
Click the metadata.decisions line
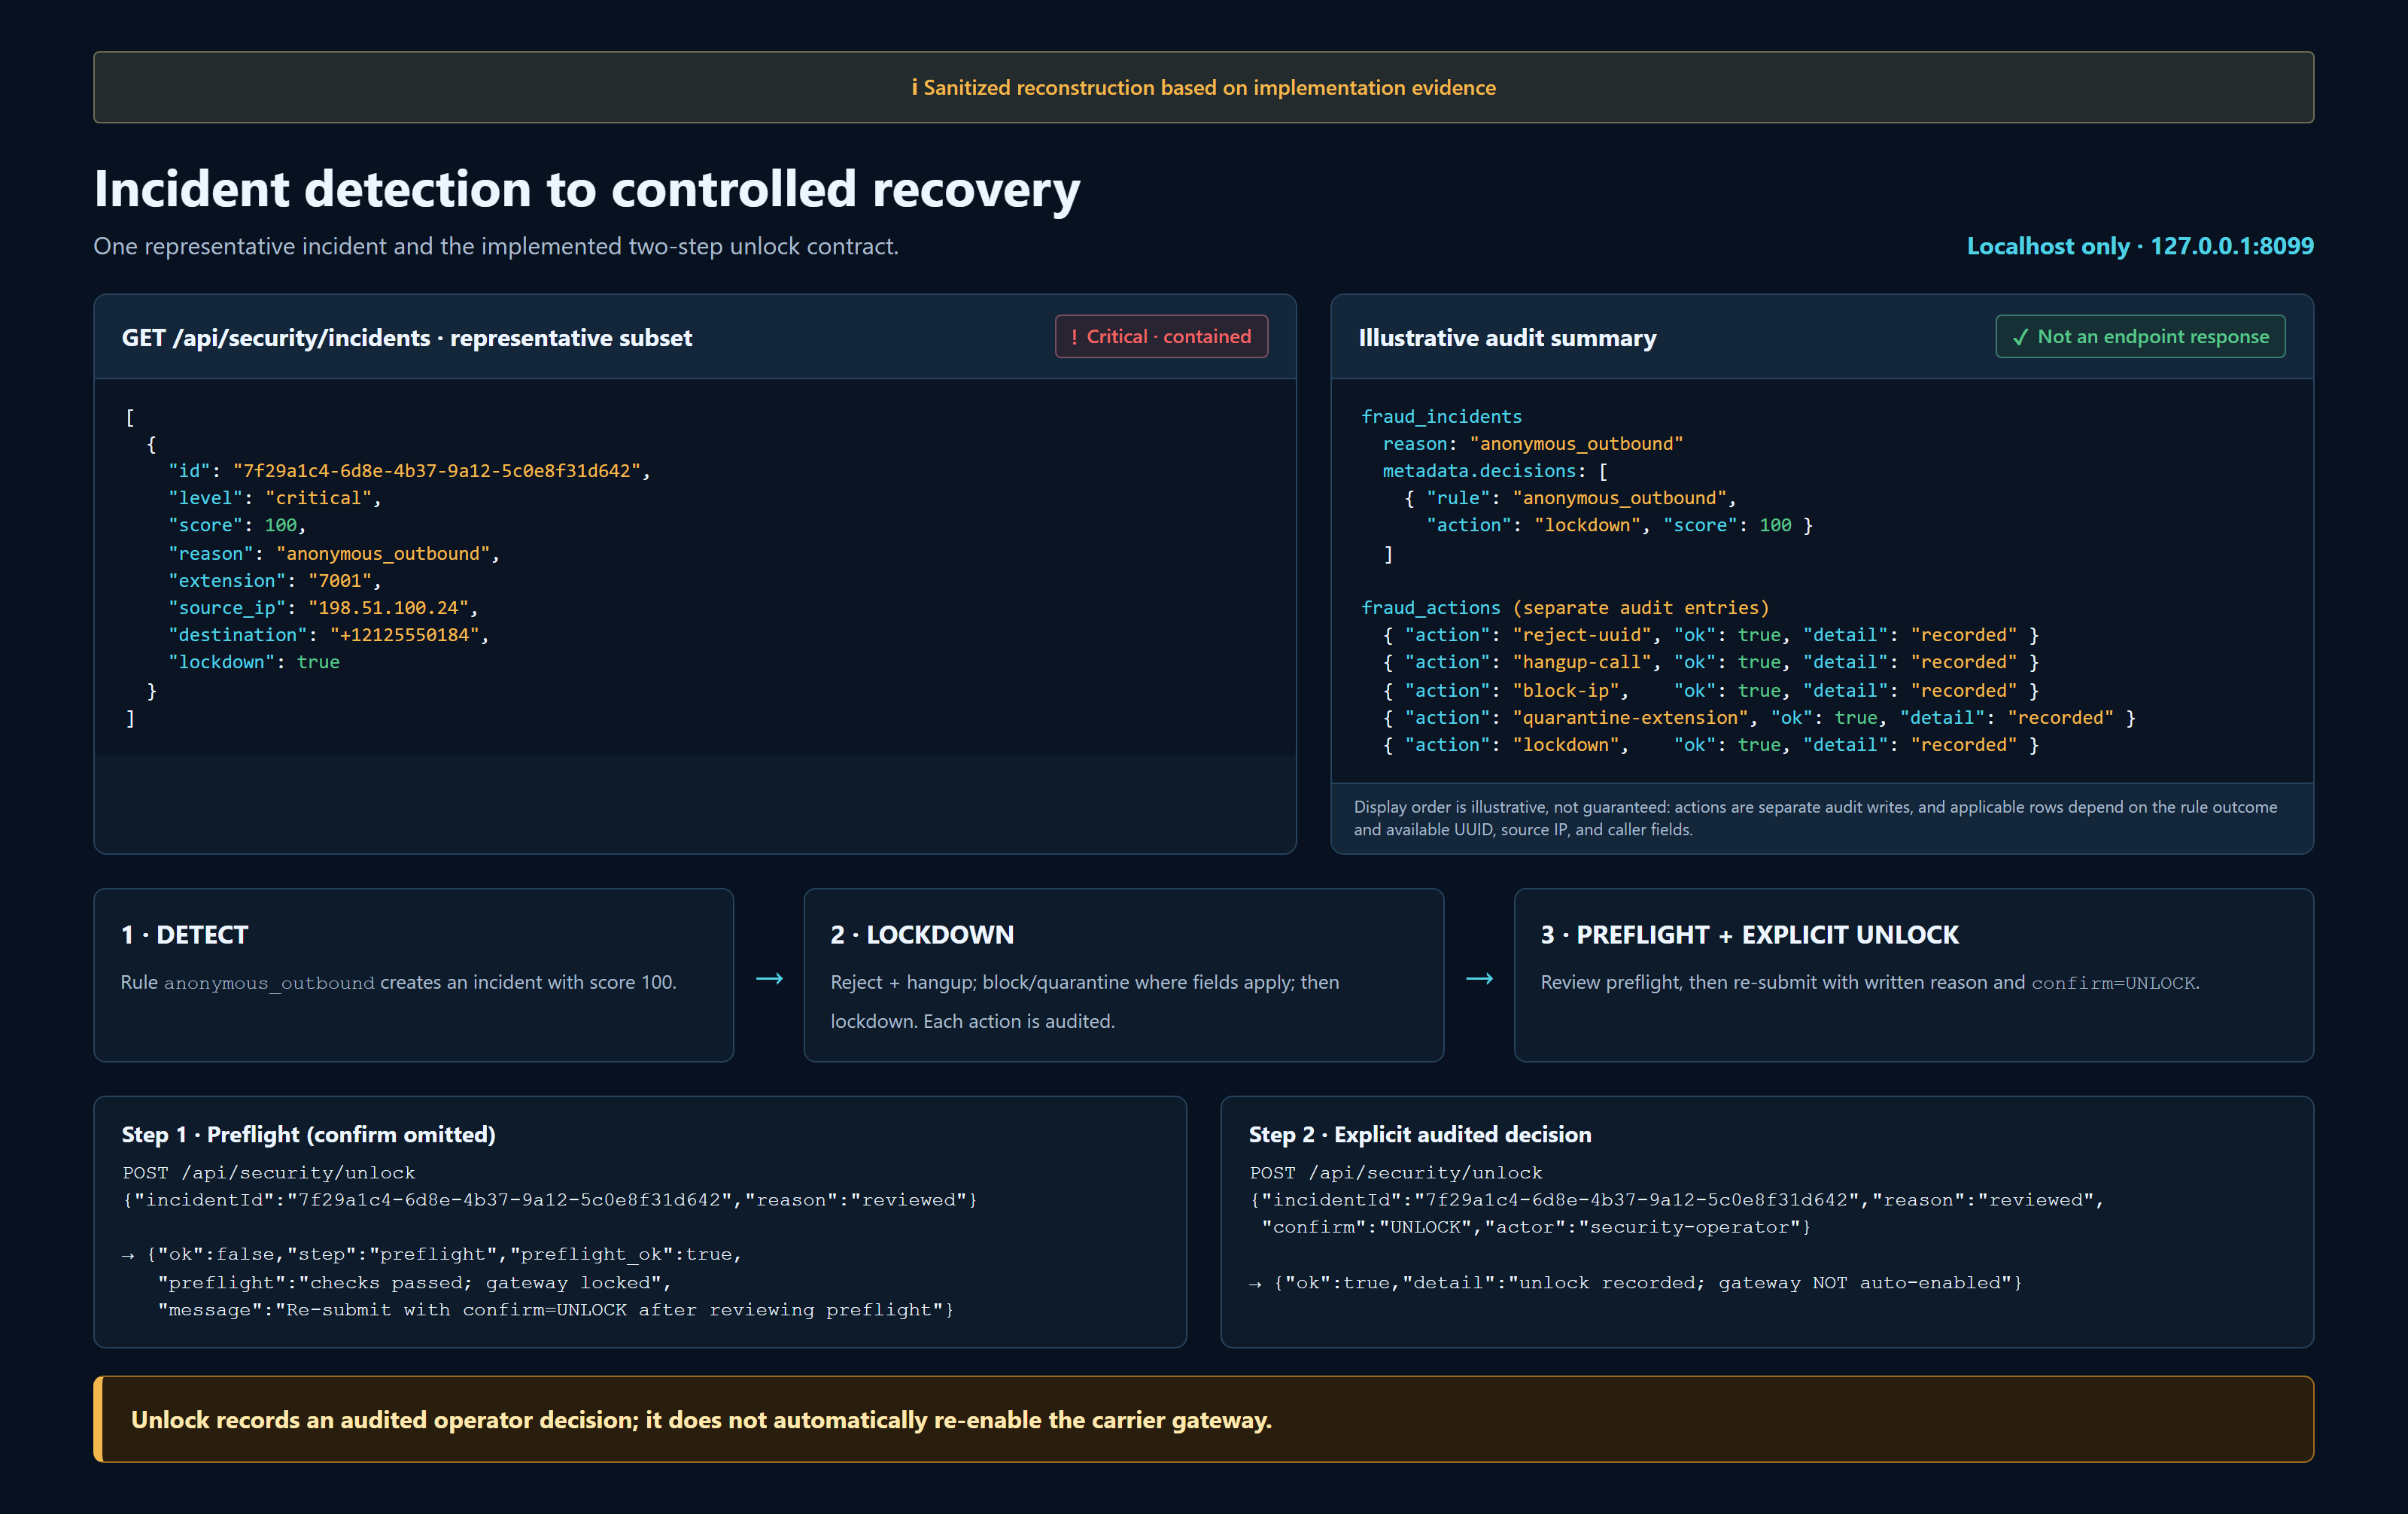coord(1495,470)
